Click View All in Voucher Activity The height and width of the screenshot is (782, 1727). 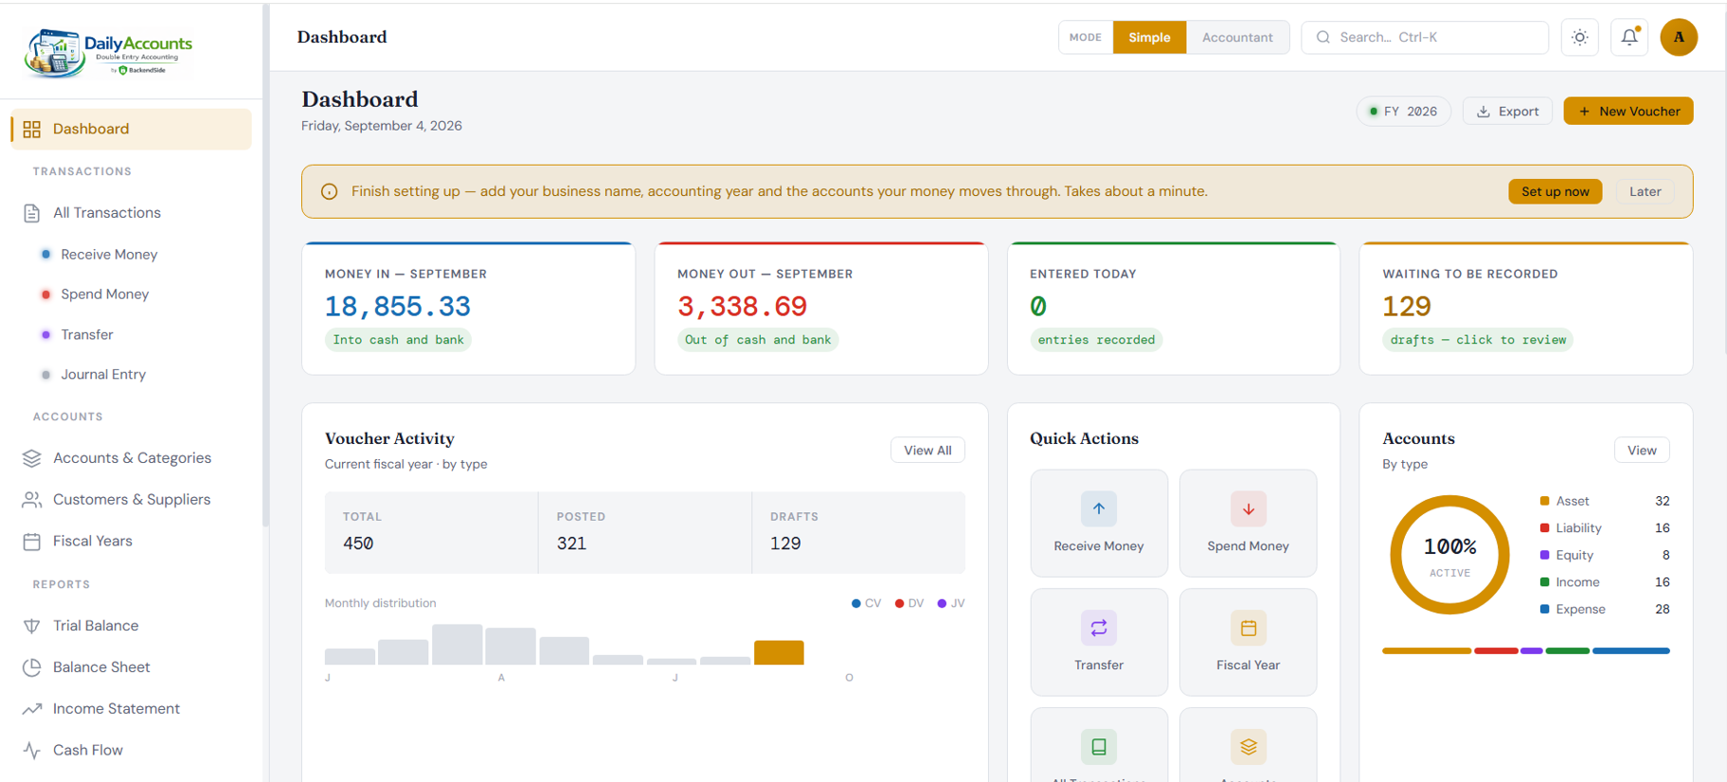(927, 450)
